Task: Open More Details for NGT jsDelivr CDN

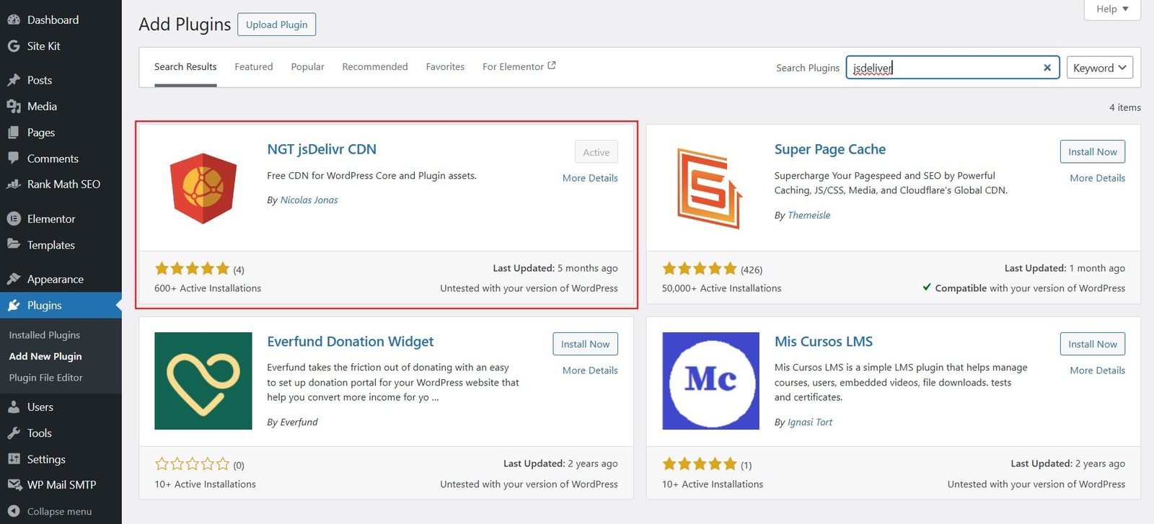Action: [590, 178]
